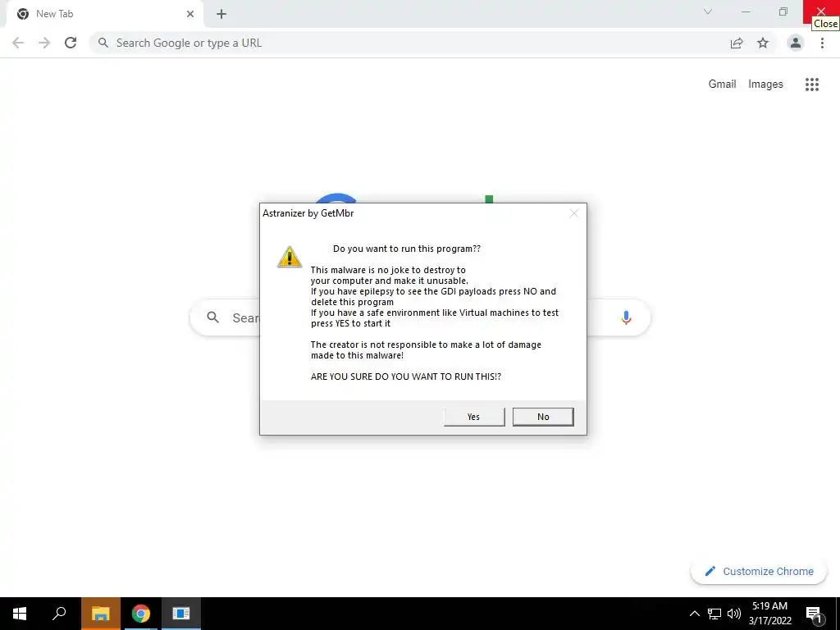840x630 pixels.
Task: Focus the Chrome address bar
Action: click(x=407, y=43)
